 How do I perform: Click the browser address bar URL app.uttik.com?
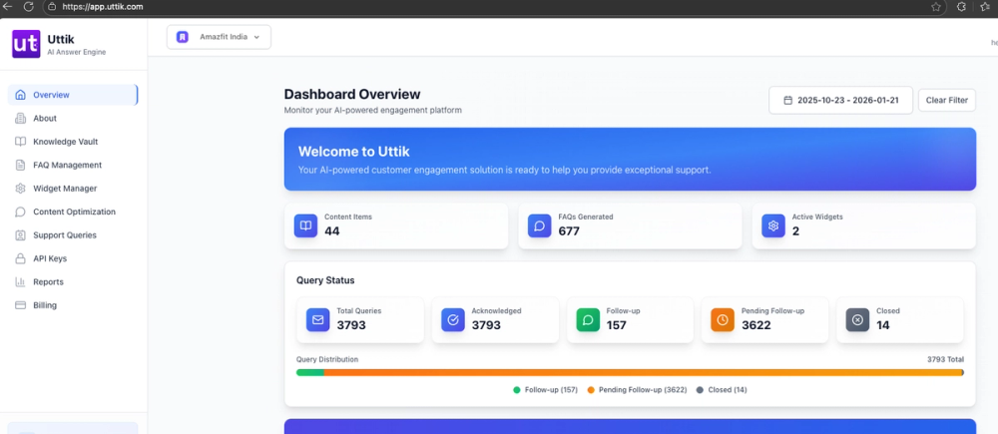[x=103, y=6]
